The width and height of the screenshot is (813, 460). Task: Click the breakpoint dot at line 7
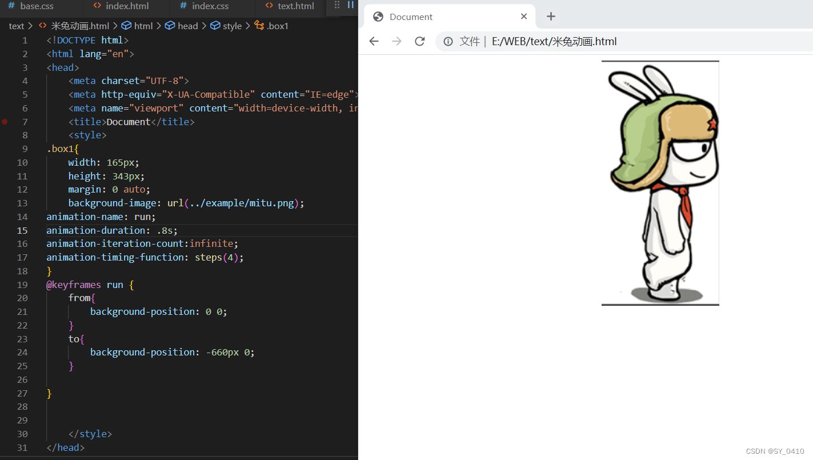[5, 122]
